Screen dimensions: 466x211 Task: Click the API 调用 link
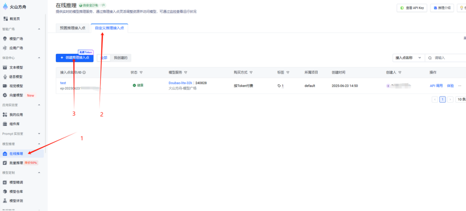[436, 86]
